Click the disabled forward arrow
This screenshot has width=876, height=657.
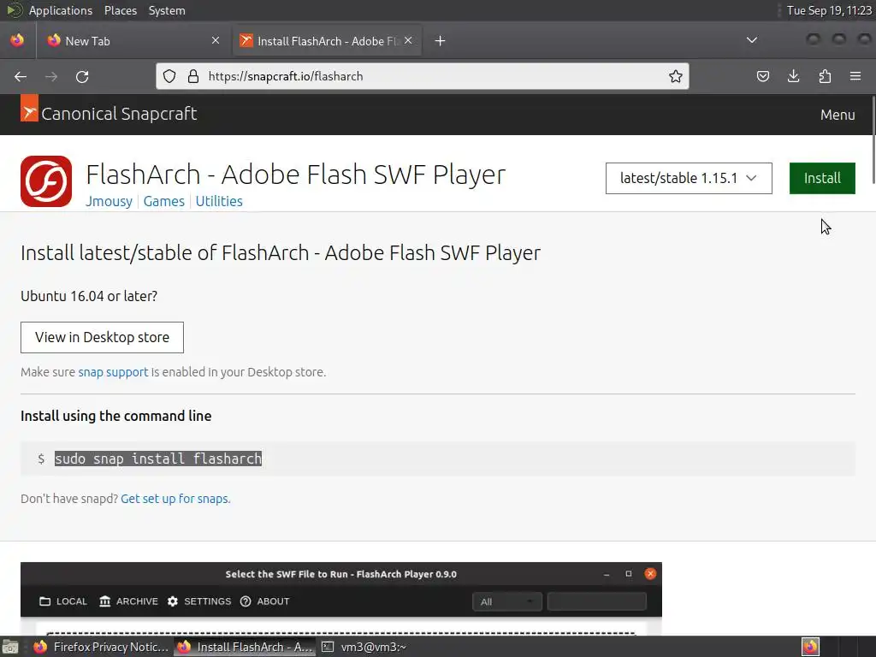tap(51, 76)
